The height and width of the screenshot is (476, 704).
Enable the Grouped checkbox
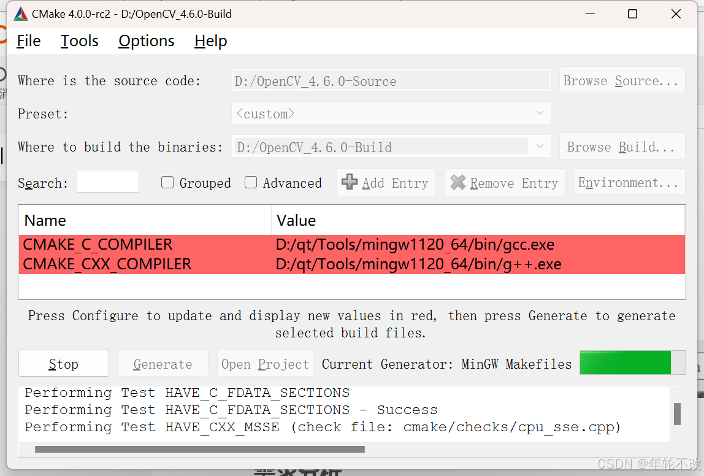coord(167,182)
